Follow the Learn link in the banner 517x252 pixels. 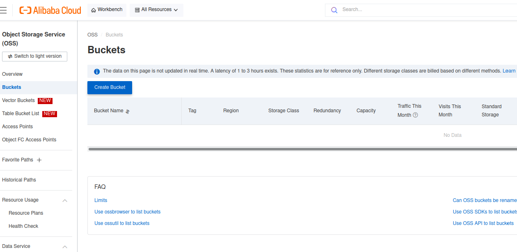click(509, 71)
